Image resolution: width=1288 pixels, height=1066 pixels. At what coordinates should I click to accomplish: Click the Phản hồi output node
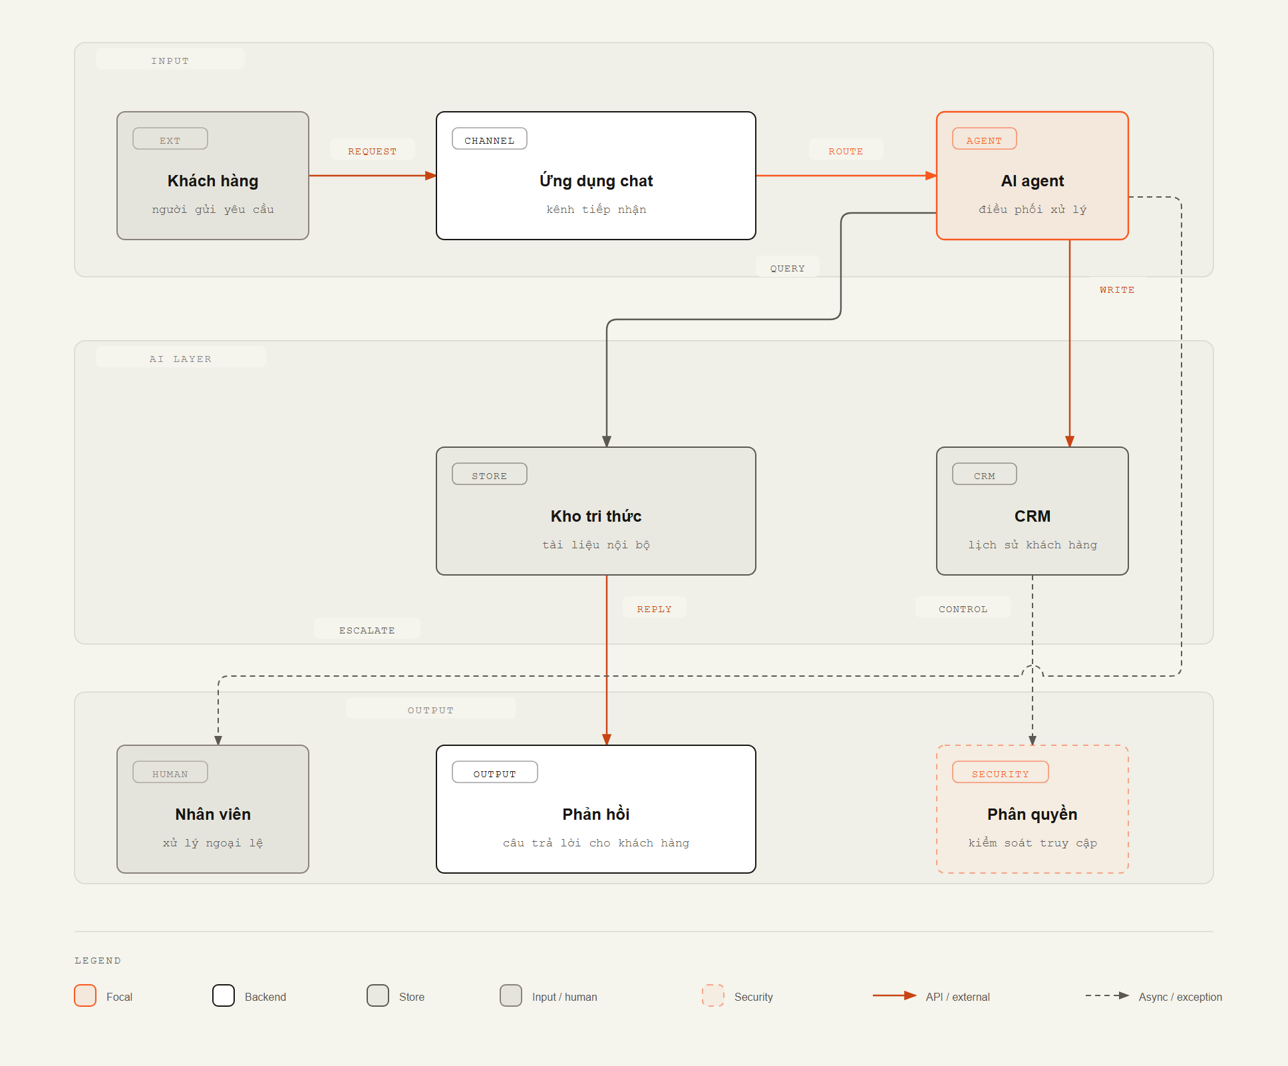point(596,809)
